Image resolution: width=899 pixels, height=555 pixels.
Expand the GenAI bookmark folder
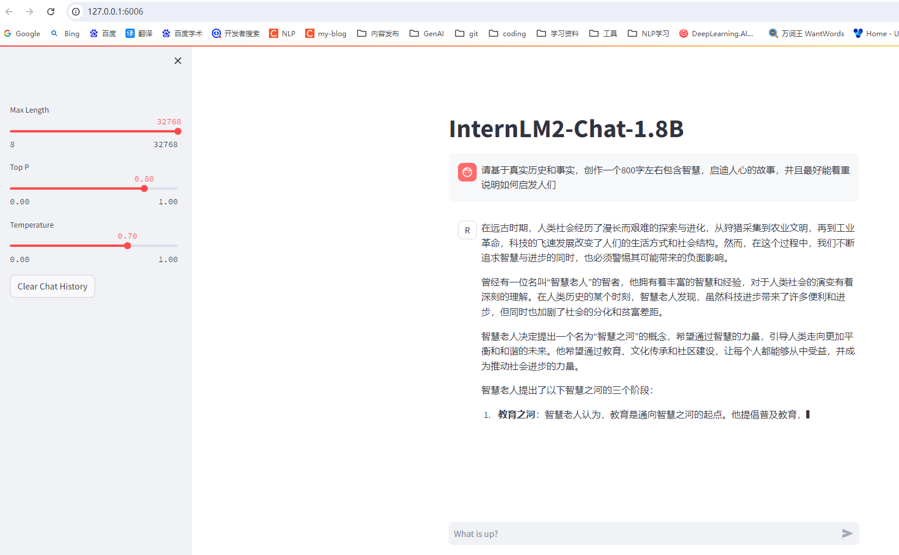click(427, 33)
